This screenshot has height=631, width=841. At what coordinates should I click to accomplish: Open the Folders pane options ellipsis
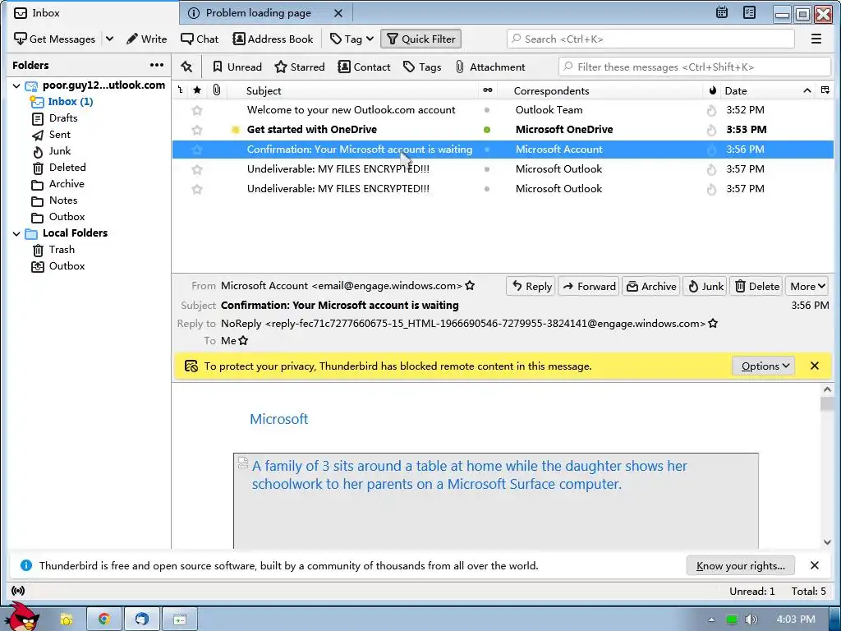point(157,65)
